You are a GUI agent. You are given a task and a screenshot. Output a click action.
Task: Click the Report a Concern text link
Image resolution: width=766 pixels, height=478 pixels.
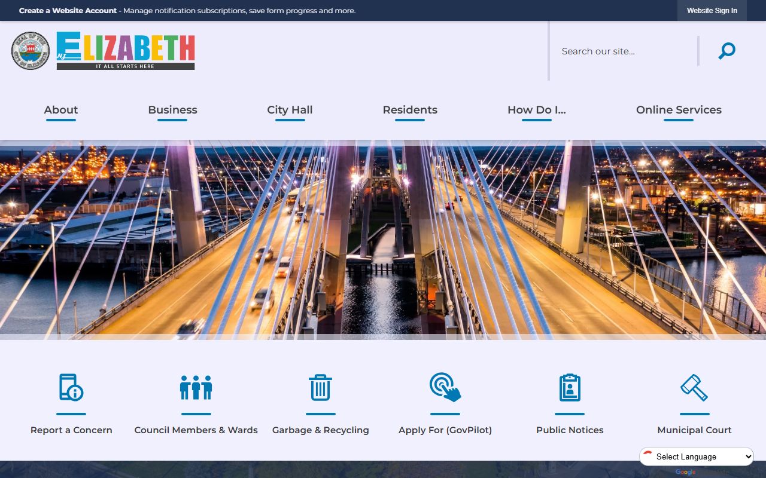[x=71, y=430]
